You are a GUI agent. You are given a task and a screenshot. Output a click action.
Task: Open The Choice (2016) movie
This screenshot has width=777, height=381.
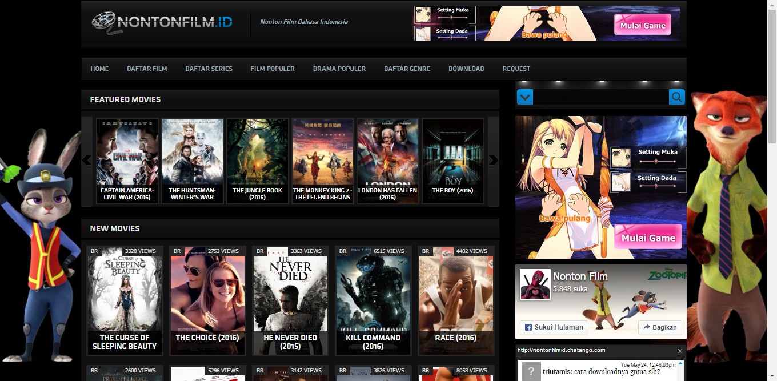(207, 301)
